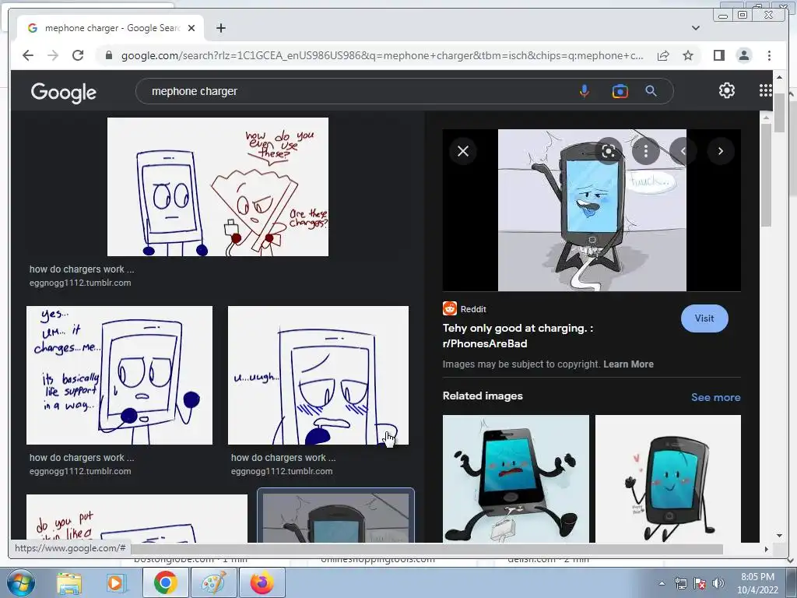Open the 'do you put' sketch result

point(137,518)
